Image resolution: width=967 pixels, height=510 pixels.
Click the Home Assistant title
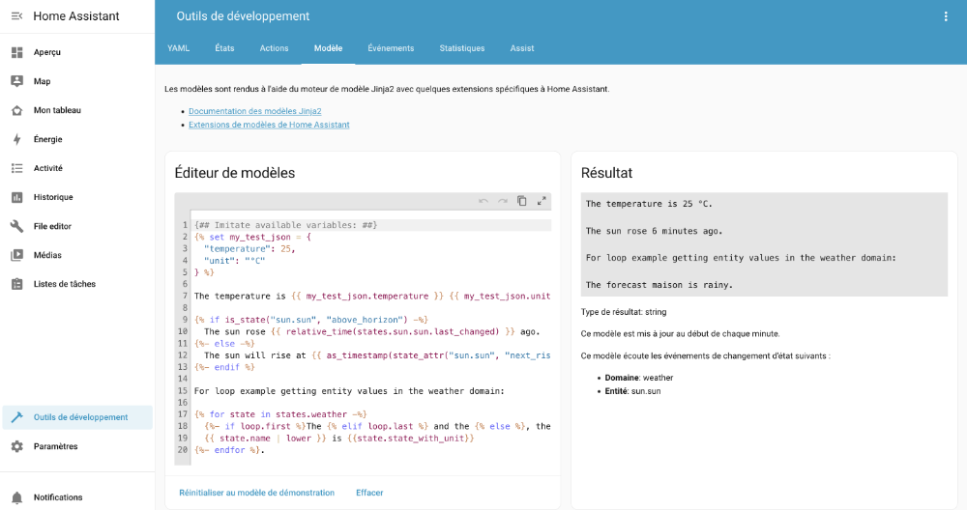coord(76,16)
